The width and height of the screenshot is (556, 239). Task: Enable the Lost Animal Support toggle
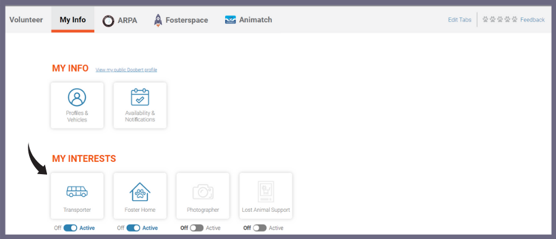260,228
